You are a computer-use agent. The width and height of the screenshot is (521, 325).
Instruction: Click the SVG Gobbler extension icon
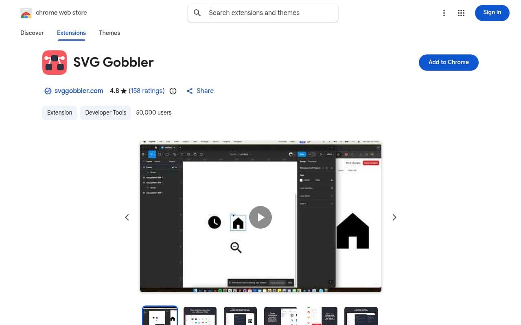tap(55, 62)
